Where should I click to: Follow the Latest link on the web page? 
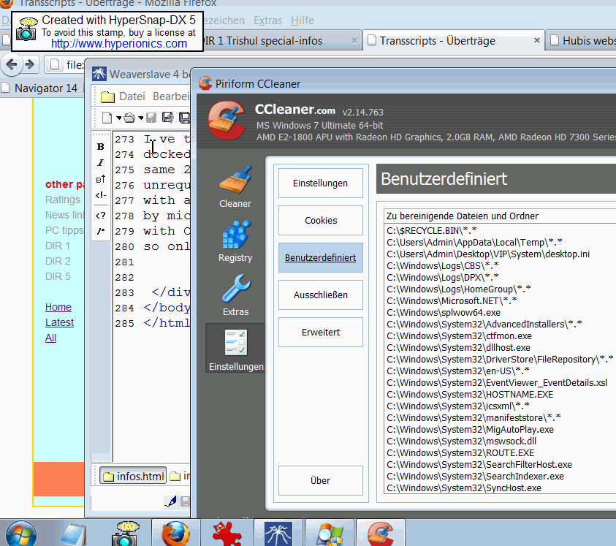59,322
